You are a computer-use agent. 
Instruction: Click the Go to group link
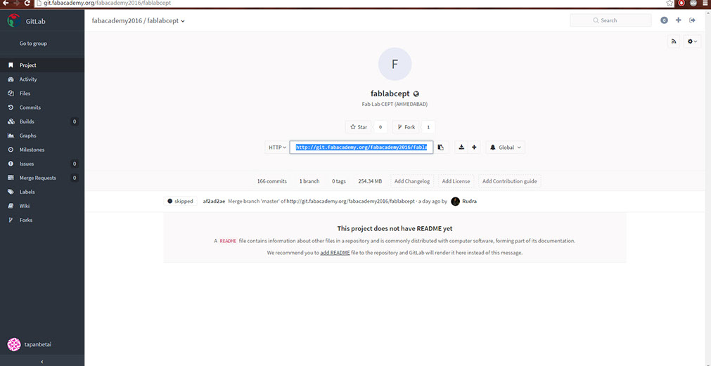coord(33,44)
